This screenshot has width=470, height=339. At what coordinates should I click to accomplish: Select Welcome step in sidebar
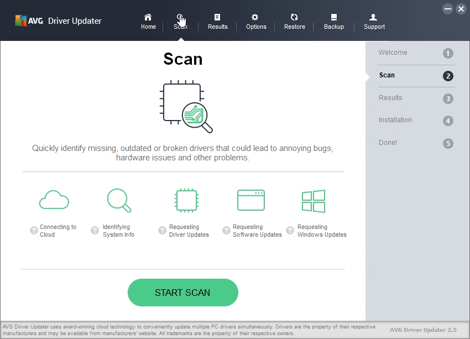pyautogui.click(x=416, y=53)
